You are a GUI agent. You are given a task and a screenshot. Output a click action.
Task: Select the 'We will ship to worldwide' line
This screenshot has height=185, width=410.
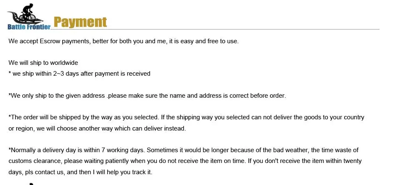43,63
